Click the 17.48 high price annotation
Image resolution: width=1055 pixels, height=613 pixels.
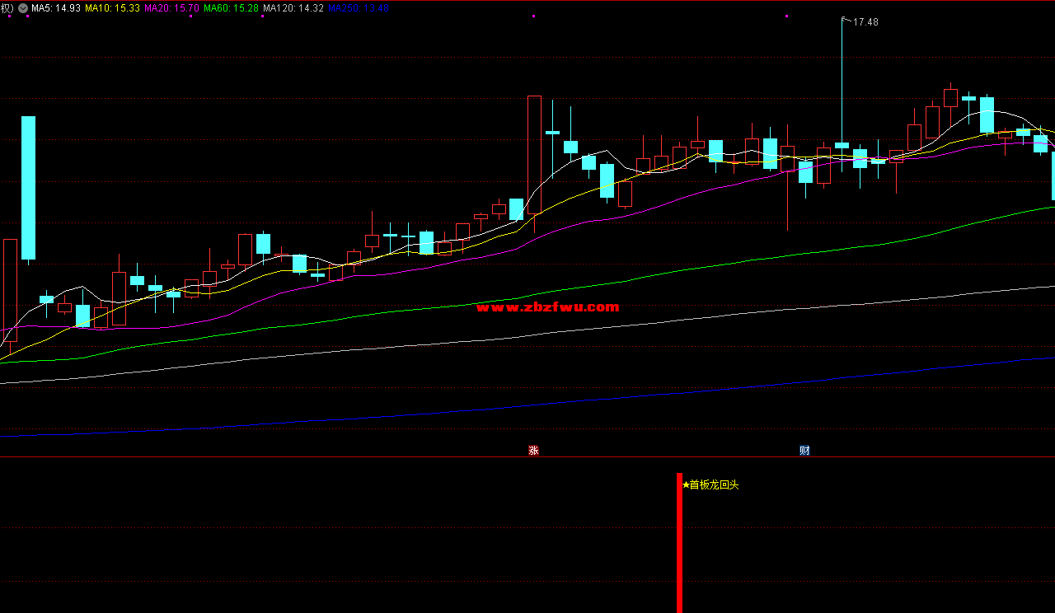click(865, 22)
